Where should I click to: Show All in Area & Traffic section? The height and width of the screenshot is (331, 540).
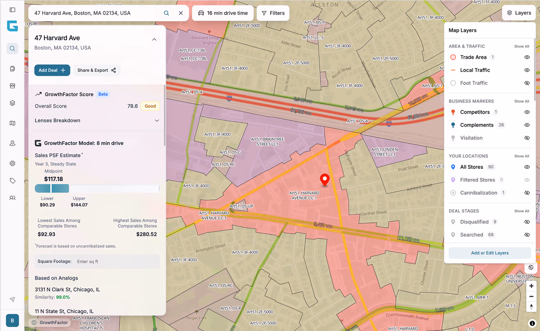[x=521, y=47]
